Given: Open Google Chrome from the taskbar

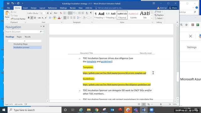Looking at the screenshot, I should (97, 110).
